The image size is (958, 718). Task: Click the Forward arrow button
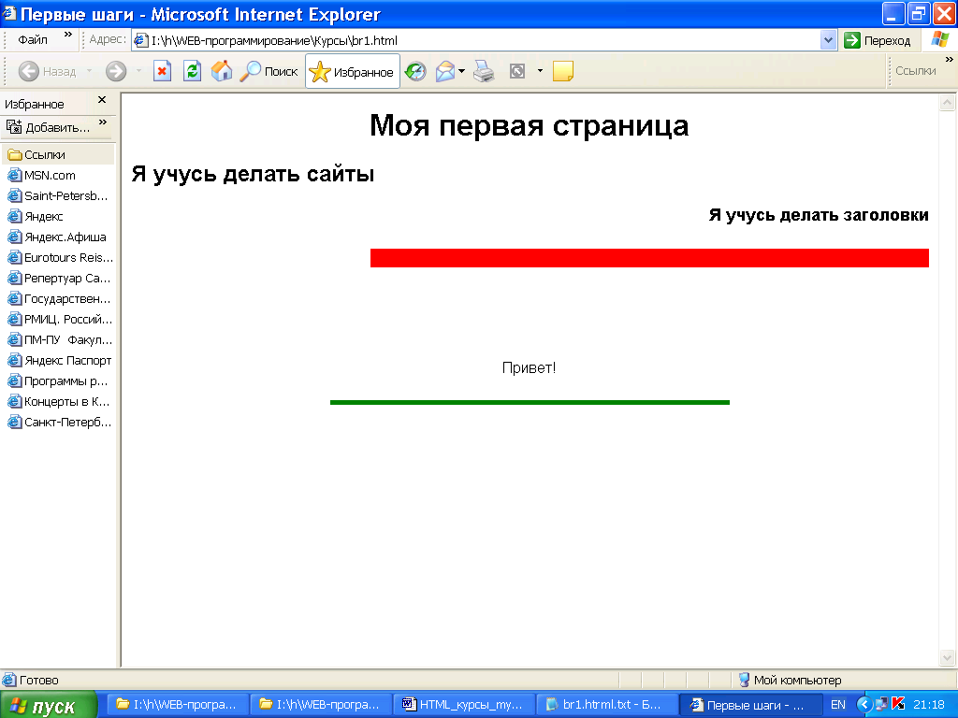pos(115,71)
